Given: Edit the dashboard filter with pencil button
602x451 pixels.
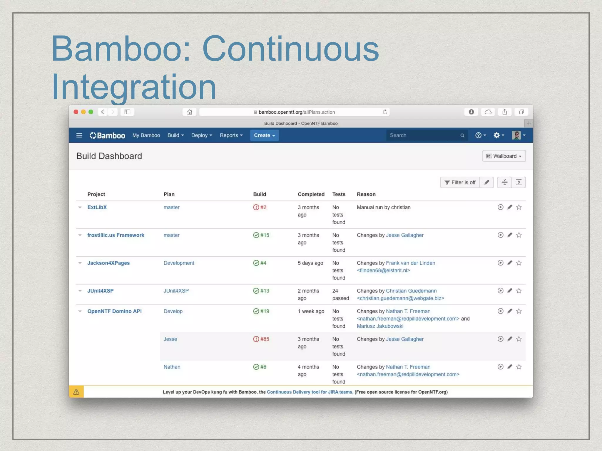Looking at the screenshot, I should coord(487,182).
